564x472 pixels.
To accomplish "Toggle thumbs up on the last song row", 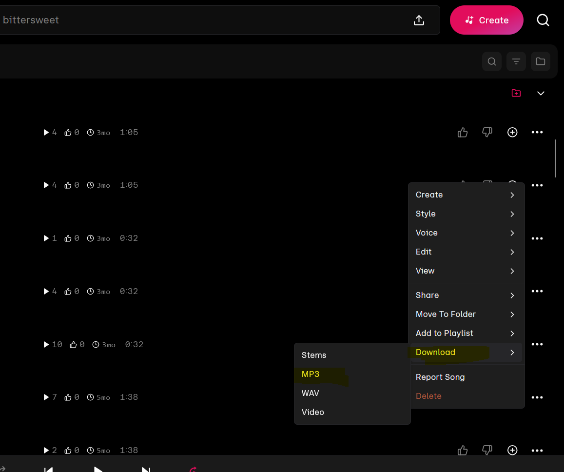I will point(463,450).
